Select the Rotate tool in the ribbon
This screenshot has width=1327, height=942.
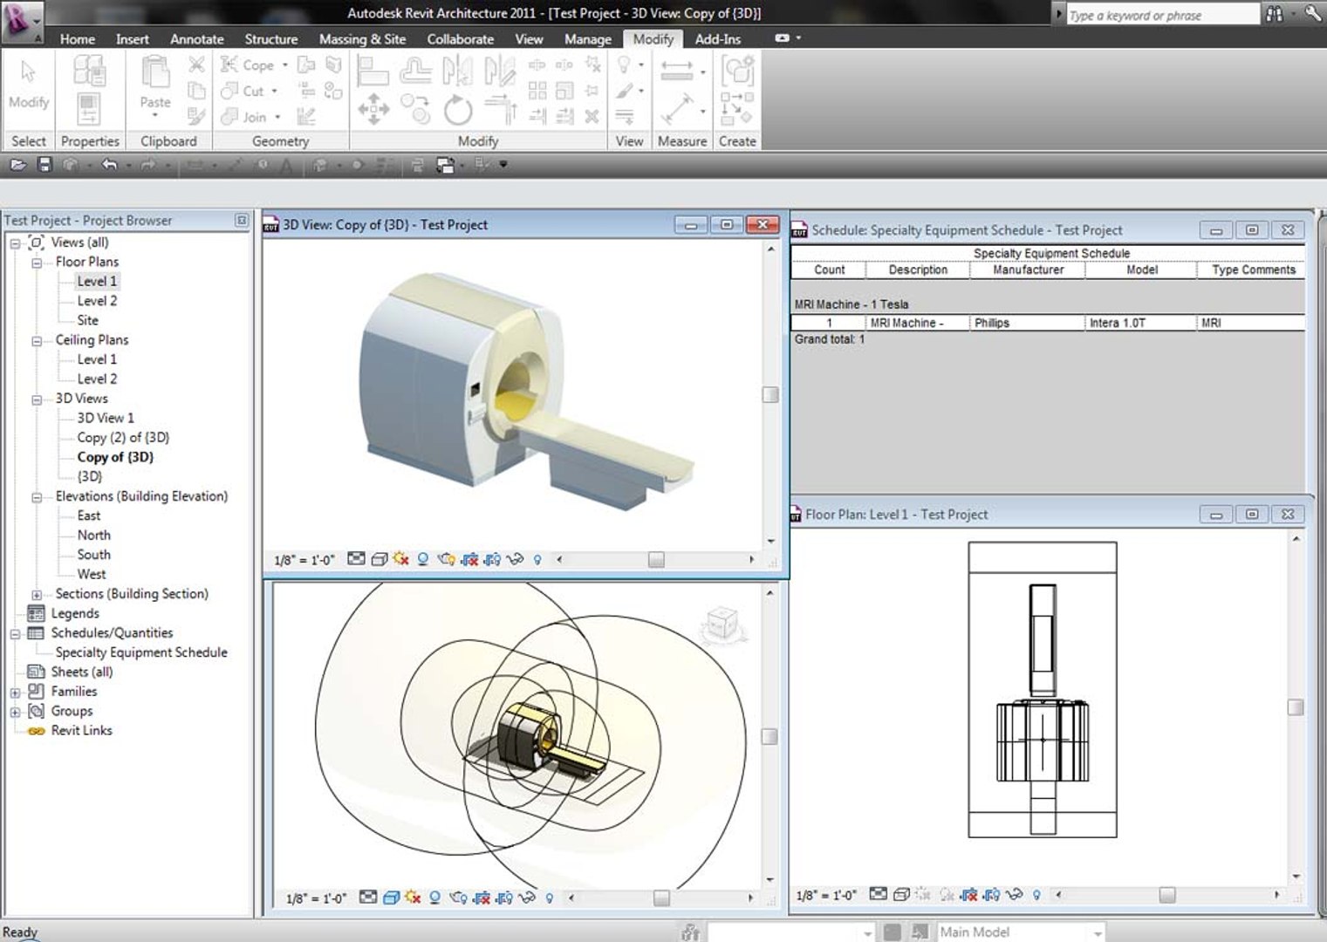coord(458,111)
